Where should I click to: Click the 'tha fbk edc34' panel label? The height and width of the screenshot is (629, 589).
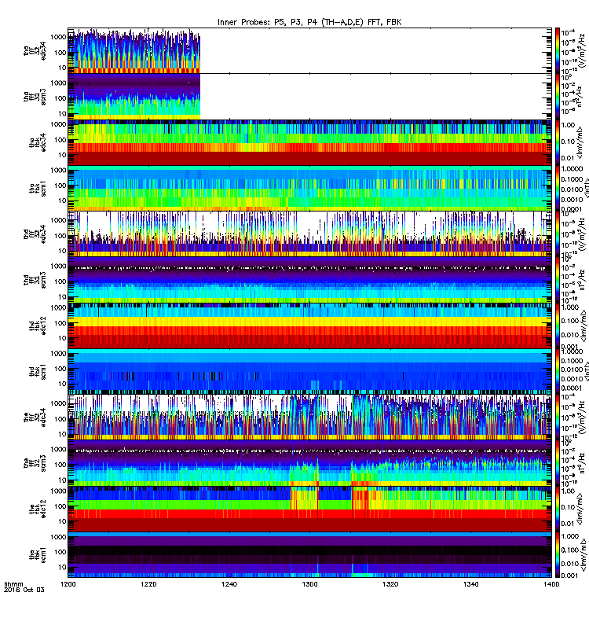(37, 143)
